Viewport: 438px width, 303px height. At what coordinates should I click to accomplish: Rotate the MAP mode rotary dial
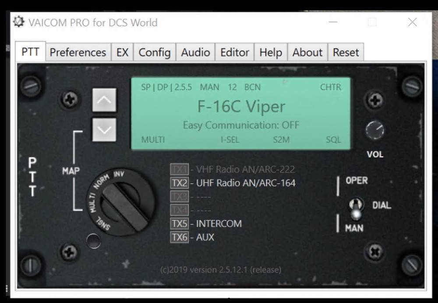coord(121,203)
